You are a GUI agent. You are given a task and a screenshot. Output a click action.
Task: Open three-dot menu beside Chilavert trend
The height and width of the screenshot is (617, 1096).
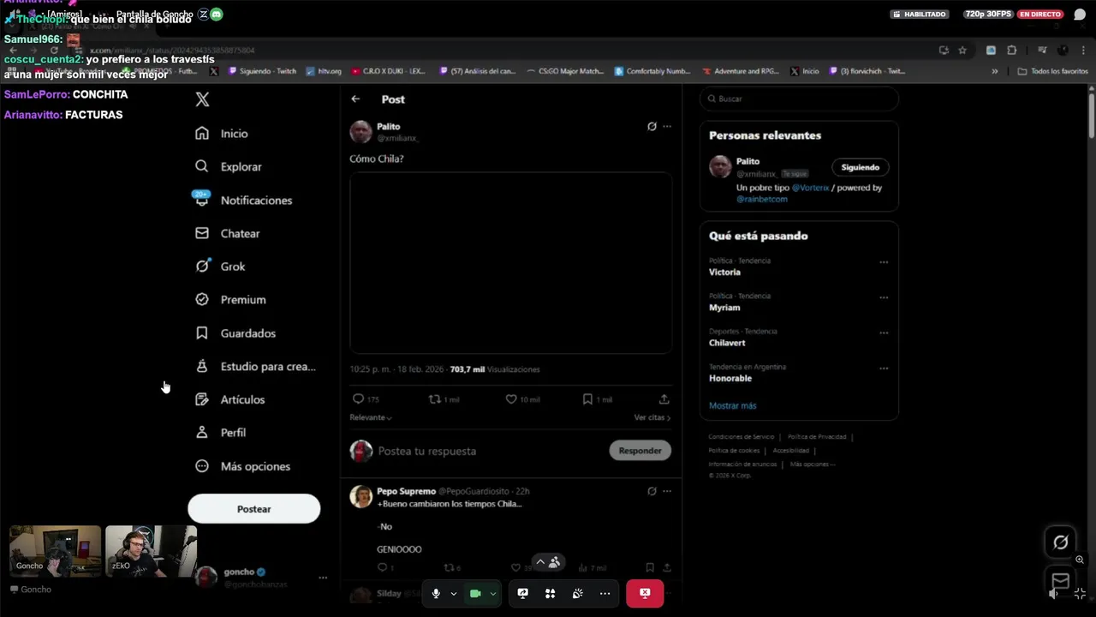[x=884, y=332]
